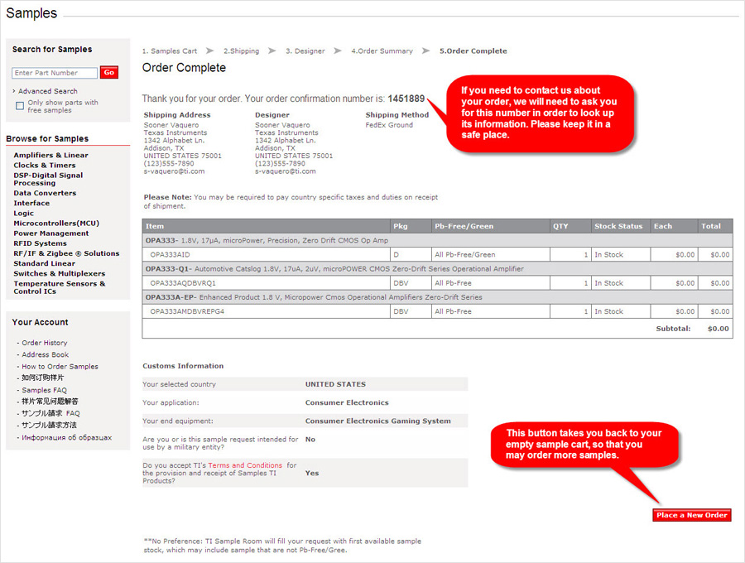Open the Data Converters category

(x=45, y=193)
